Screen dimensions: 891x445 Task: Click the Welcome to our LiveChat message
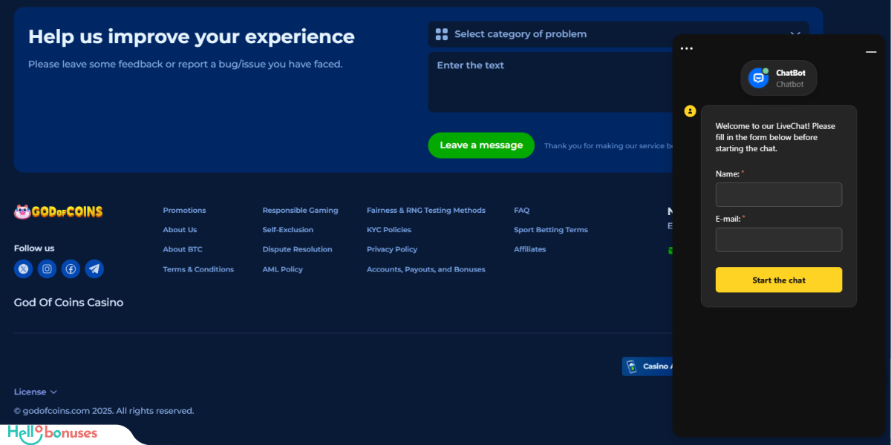[775, 137]
